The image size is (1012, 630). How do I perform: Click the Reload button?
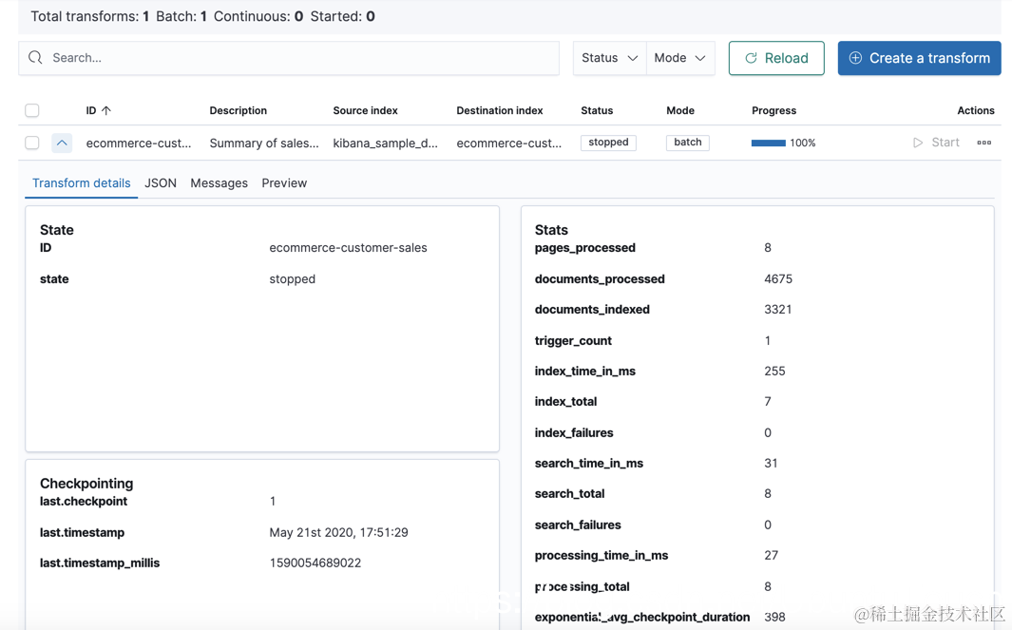[x=775, y=58]
